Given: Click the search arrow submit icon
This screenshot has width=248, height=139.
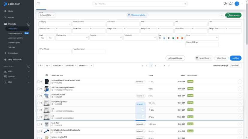Looking at the screenshot, I should [185, 4].
